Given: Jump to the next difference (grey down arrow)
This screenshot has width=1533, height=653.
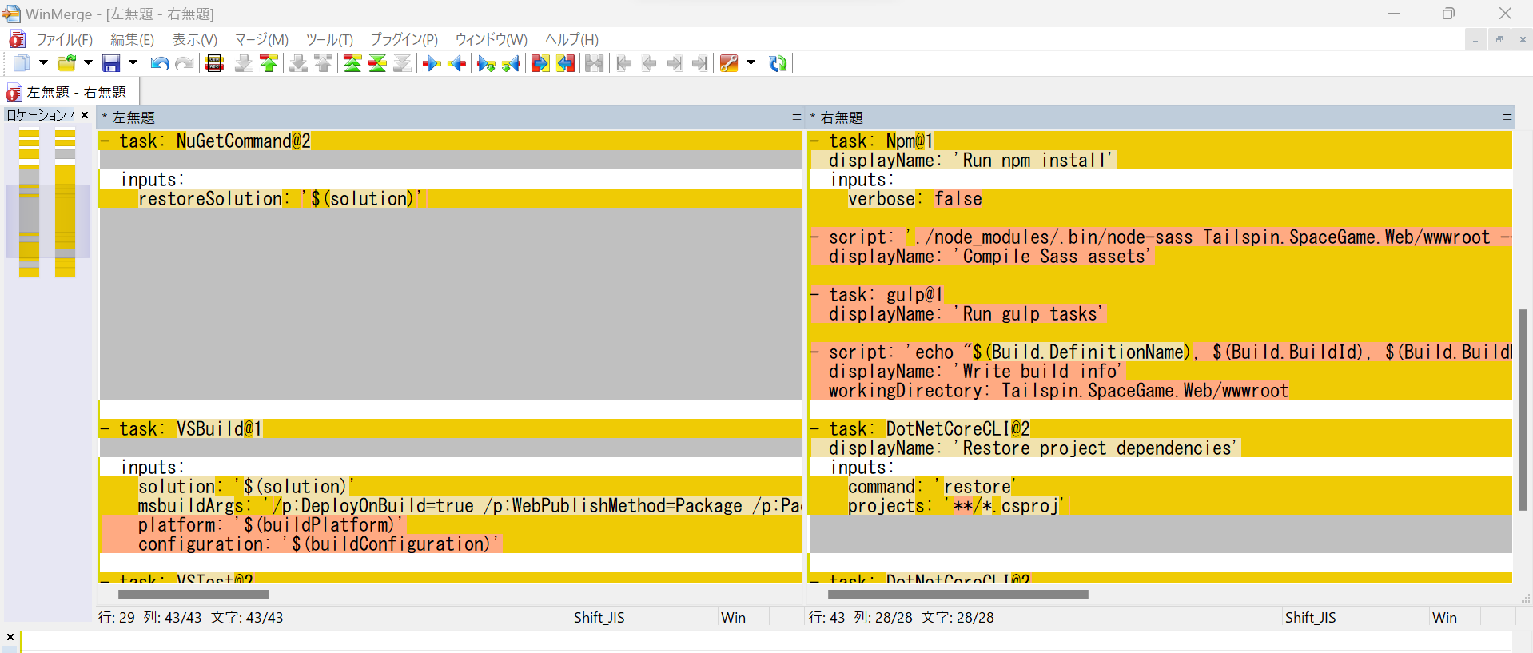Looking at the screenshot, I should (x=244, y=63).
